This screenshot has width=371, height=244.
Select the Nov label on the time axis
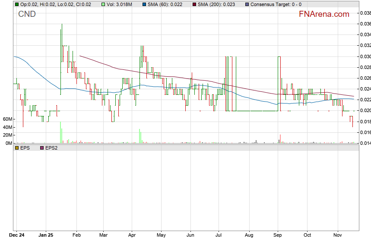(x=338, y=236)
